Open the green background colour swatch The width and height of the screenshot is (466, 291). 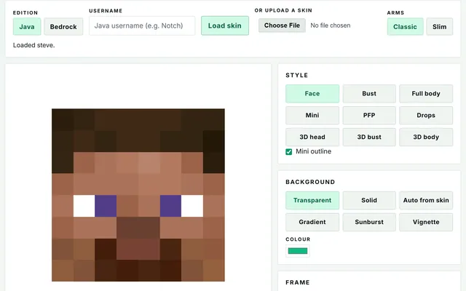(298, 251)
